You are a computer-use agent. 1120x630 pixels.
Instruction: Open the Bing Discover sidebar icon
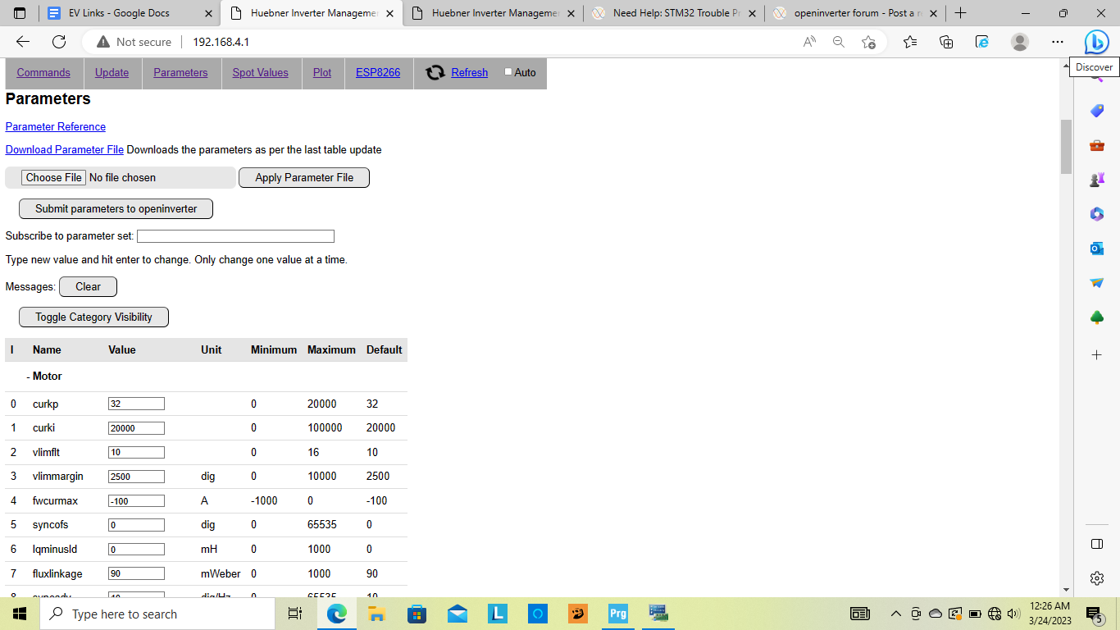[x=1096, y=42]
